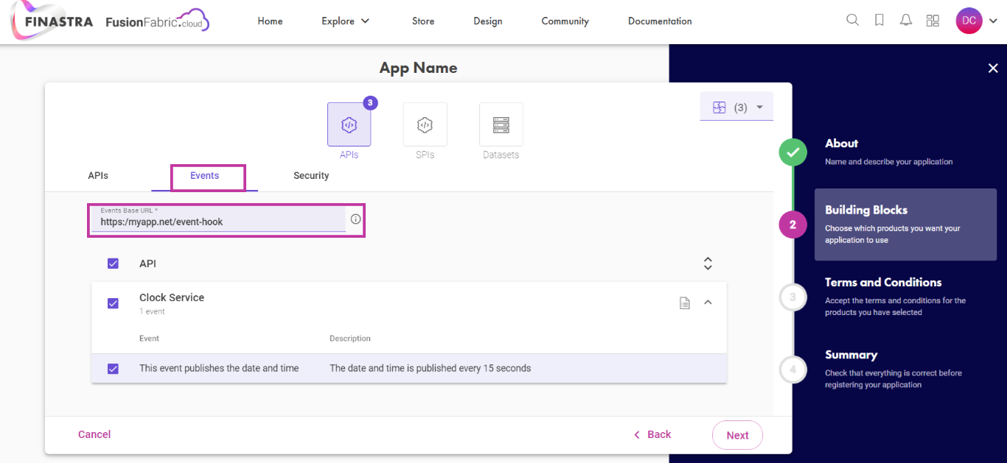Click the FusionFabric.cloud logo
The height and width of the screenshot is (463, 1007).
click(157, 21)
